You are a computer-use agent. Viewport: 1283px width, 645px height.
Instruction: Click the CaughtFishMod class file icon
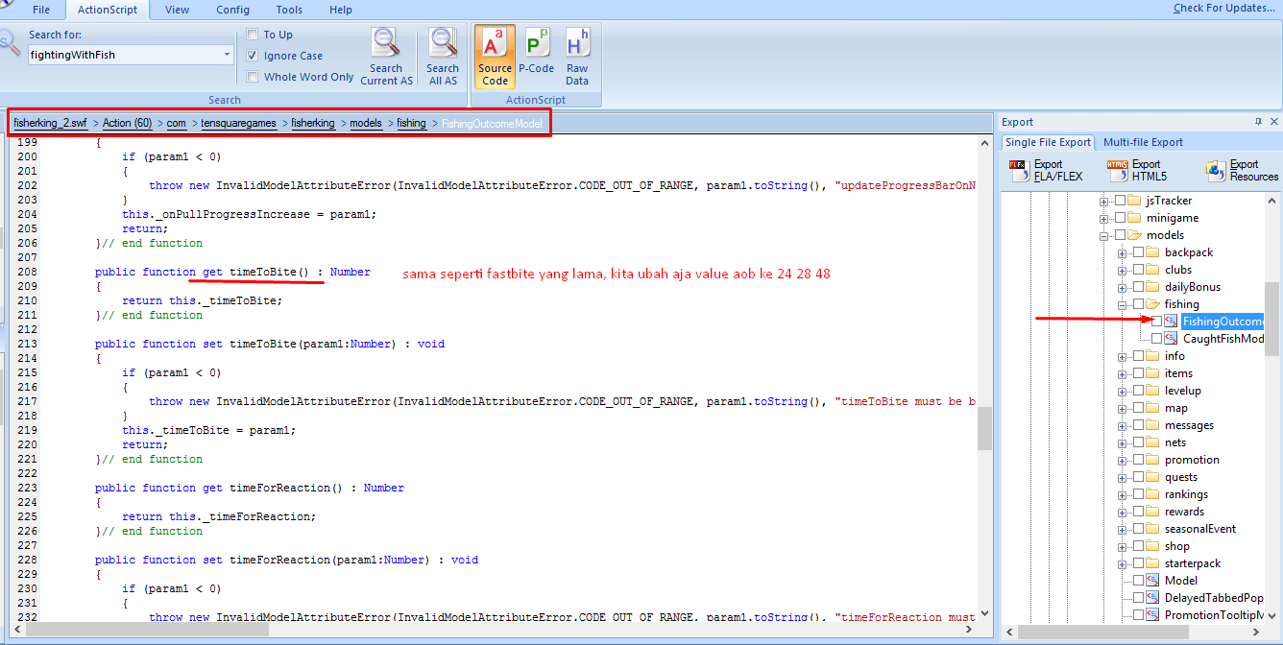(x=1171, y=339)
